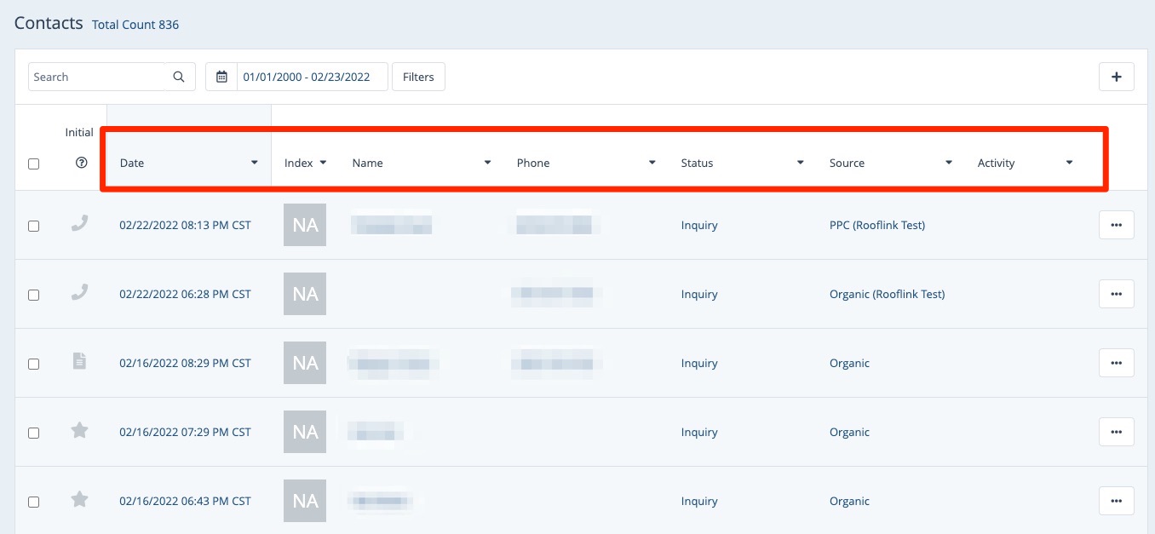Screen dimensions: 1155x534
Task: Toggle the select-all checkbox in header
Action: [34, 164]
